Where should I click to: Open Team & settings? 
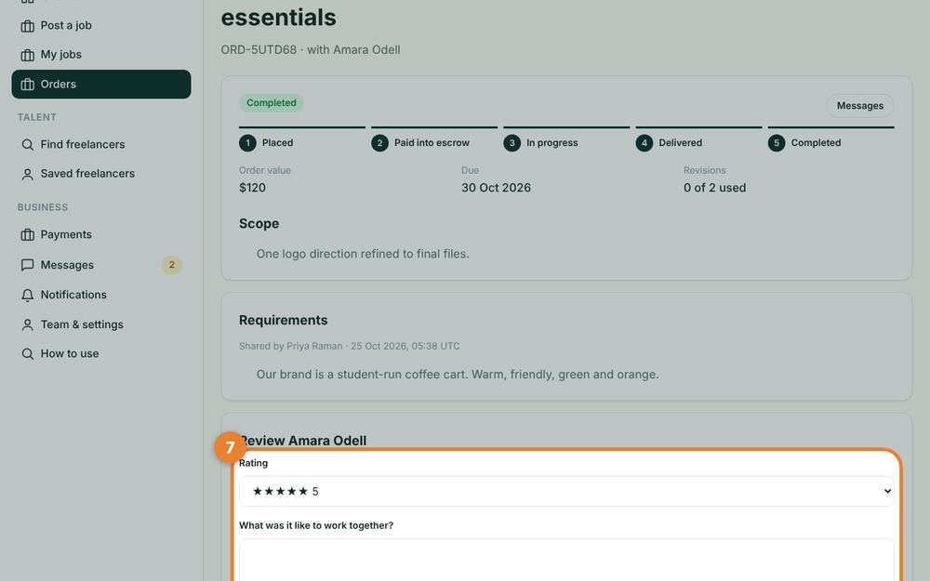(x=101, y=324)
